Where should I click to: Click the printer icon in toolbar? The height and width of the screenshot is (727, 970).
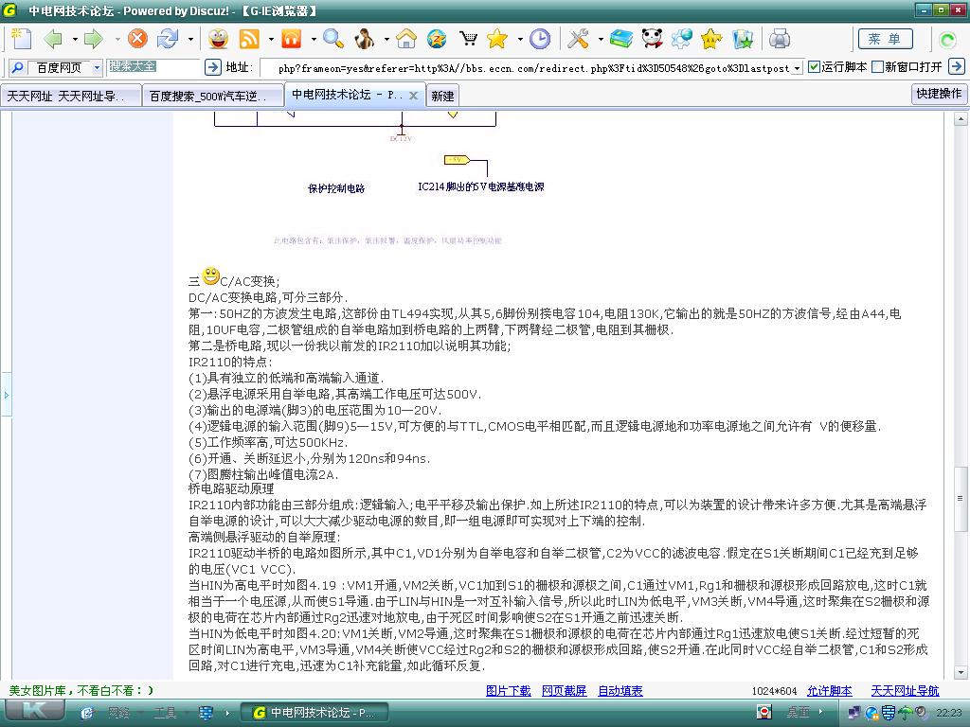pyautogui.click(x=779, y=39)
